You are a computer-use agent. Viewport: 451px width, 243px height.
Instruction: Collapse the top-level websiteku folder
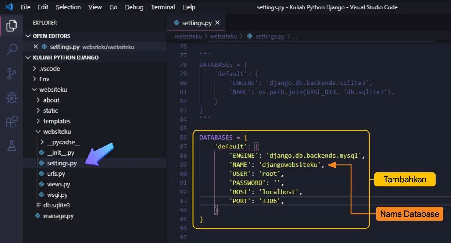pyautogui.click(x=34, y=89)
